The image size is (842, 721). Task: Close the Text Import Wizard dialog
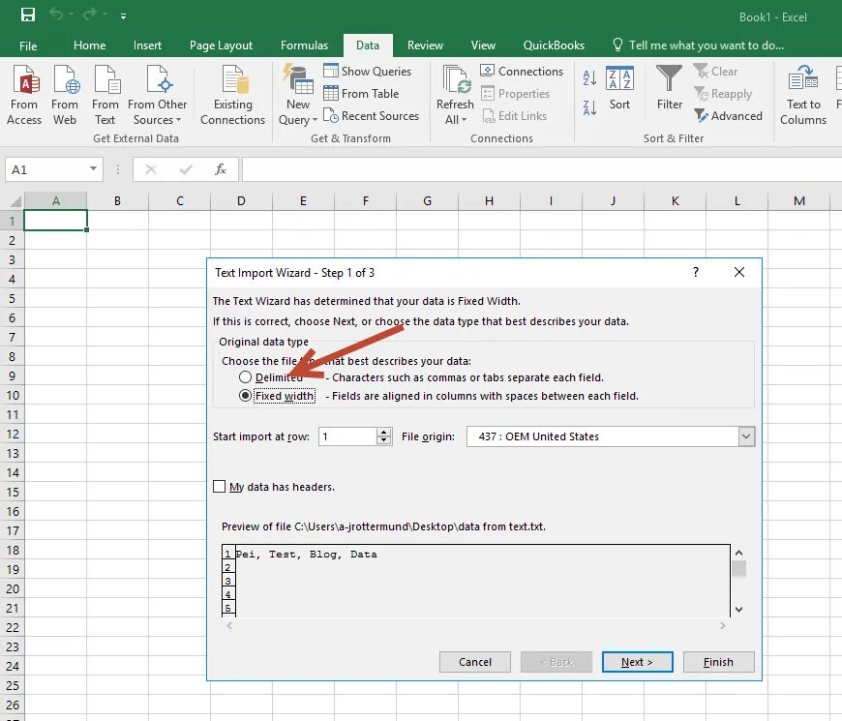(x=738, y=272)
